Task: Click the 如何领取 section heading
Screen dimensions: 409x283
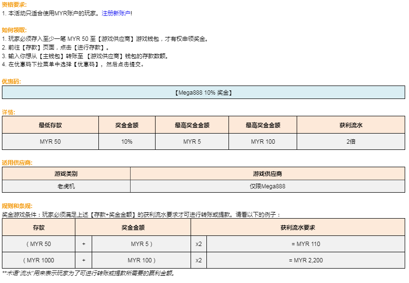Action: coord(14,30)
